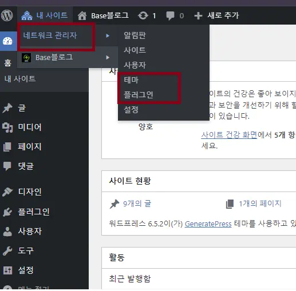The image size is (296, 291).
Task: Open the comments bubble in admin bar
Action: pos(170,16)
